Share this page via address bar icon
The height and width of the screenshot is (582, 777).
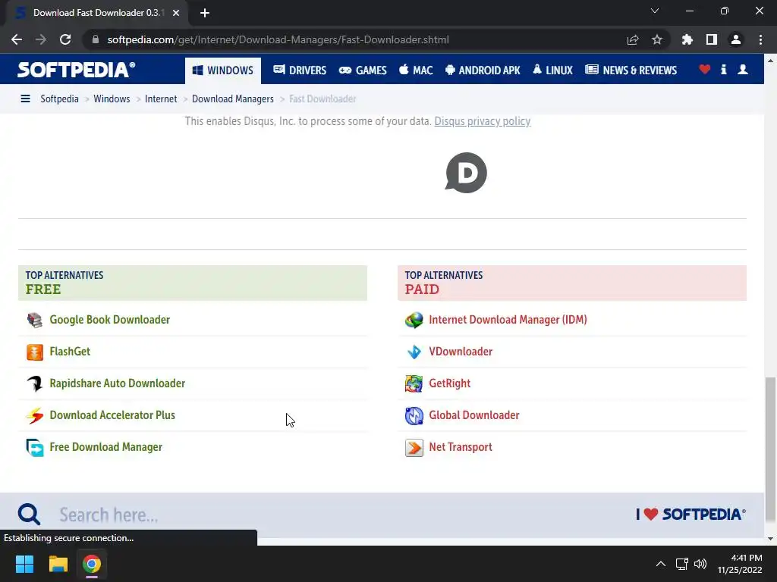click(x=633, y=39)
